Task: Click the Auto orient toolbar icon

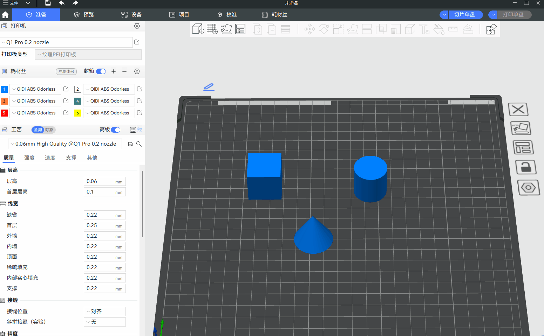Action: [x=226, y=29]
